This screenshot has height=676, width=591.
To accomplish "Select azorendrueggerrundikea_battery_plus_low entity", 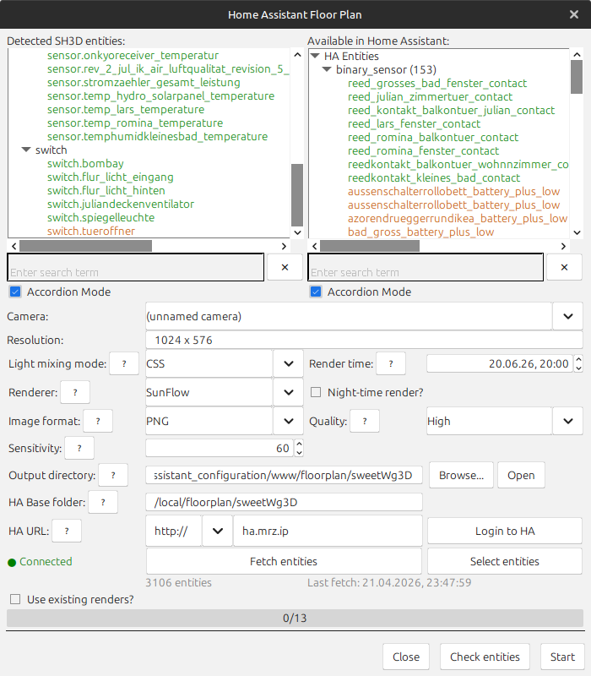I will pyautogui.click(x=458, y=218).
